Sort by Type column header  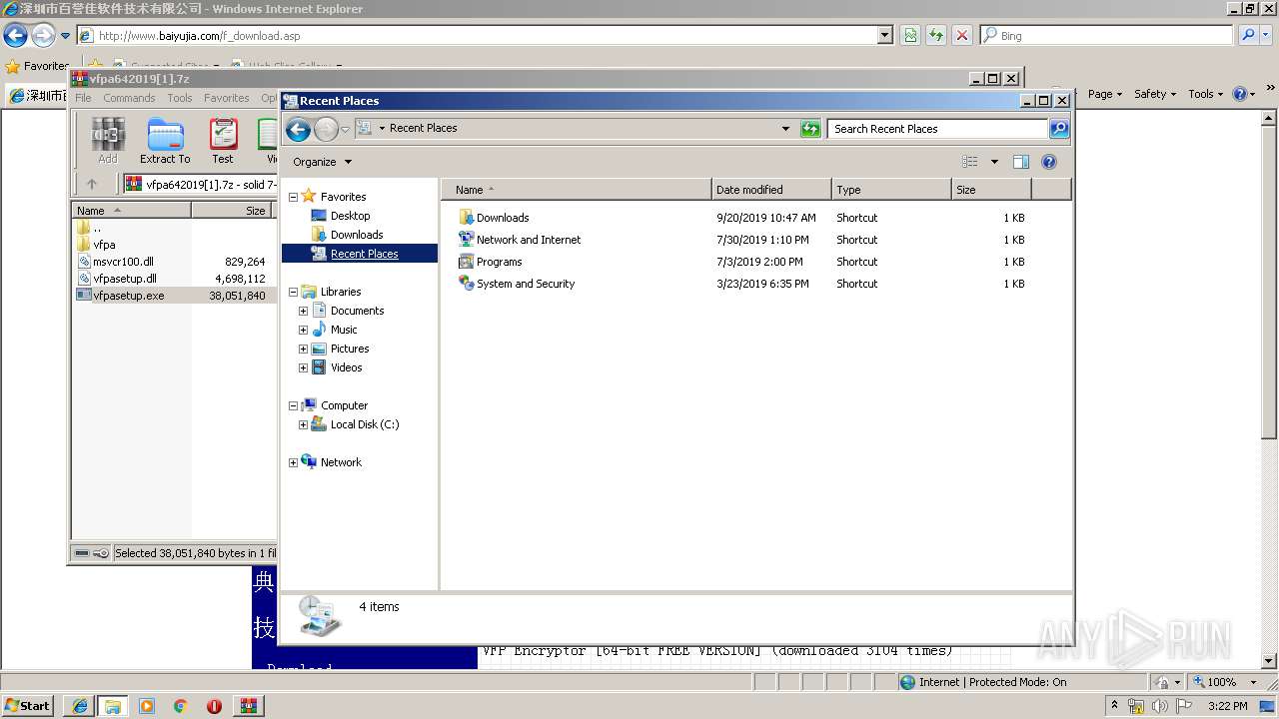pos(891,190)
